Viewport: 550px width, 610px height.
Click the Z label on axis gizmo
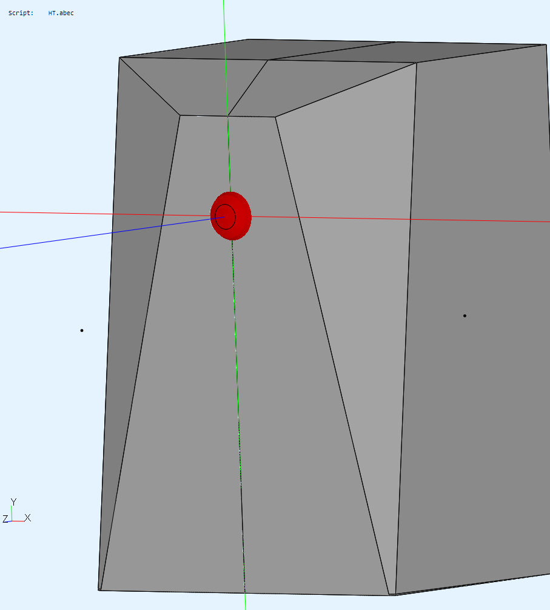click(x=5, y=519)
